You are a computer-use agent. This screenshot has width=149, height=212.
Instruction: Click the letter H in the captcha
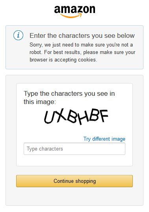[83, 117]
